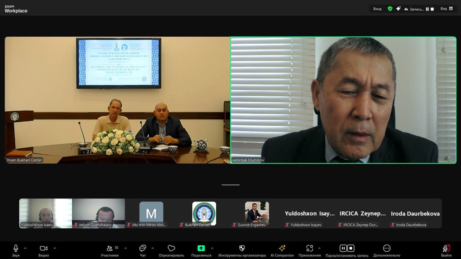Click the Вход sign-in item
The image size is (461, 259).
click(377, 9)
